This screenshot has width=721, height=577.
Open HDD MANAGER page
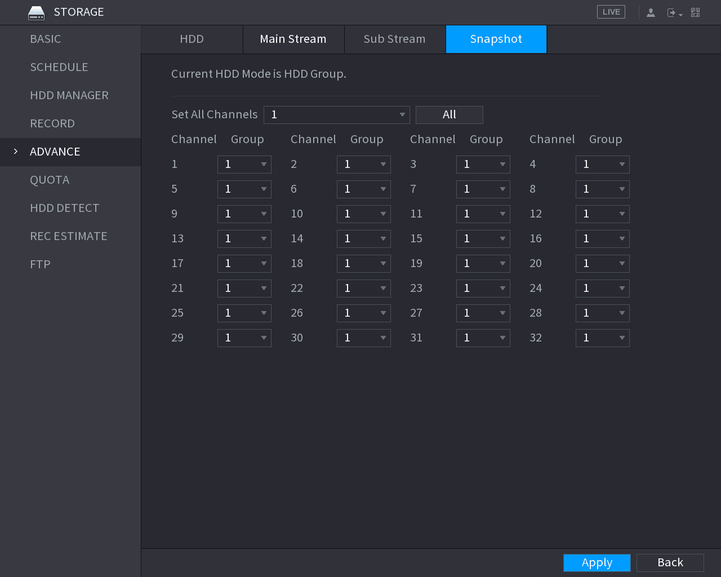(x=70, y=95)
